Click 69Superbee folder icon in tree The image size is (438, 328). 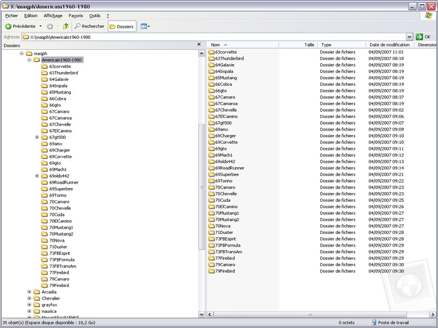point(44,189)
